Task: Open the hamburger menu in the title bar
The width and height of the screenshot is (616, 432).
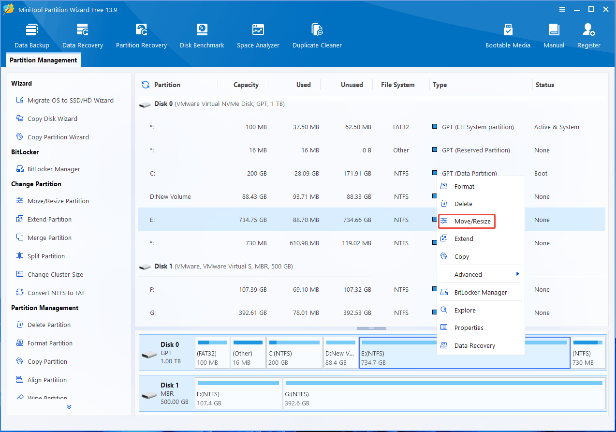Action: click(x=562, y=9)
